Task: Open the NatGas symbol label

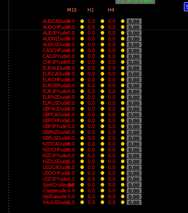Action: (55, 196)
